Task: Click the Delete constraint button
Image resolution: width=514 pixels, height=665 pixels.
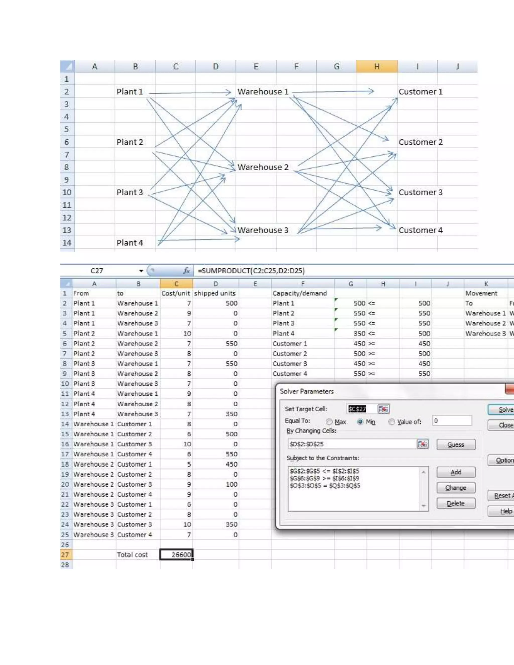Action: pyautogui.click(x=456, y=503)
